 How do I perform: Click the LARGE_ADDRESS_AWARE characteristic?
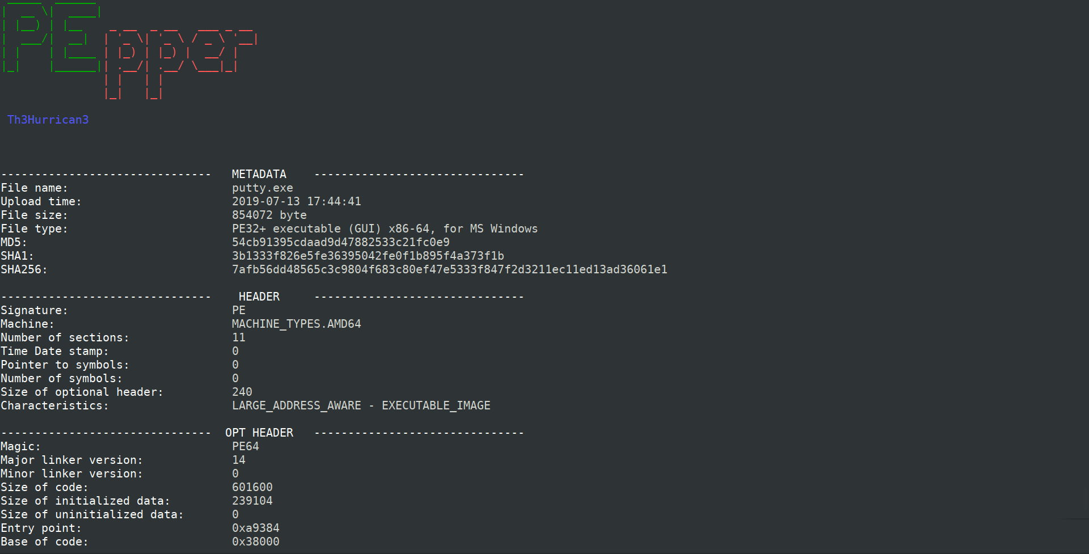point(297,405)
